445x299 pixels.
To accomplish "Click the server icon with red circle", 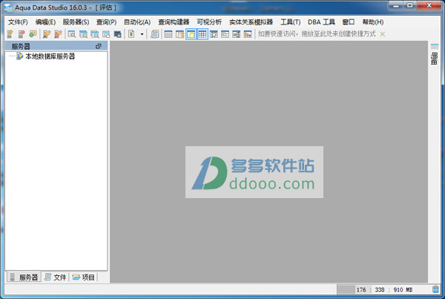I will 22,34.
